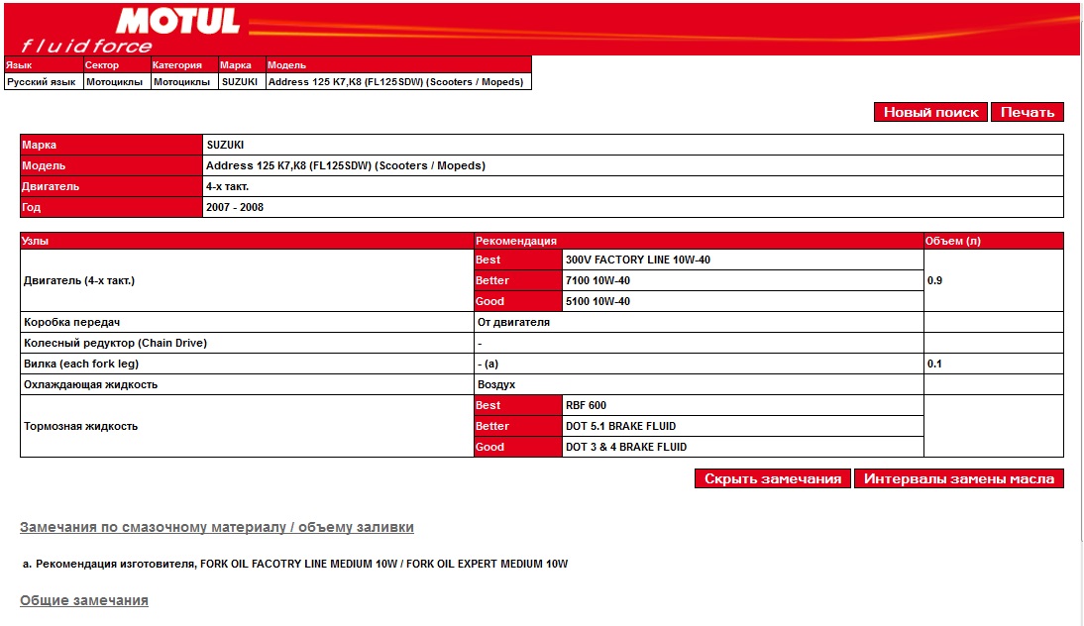
Task: Click the Новый поиск button
Action: [930, 112]
